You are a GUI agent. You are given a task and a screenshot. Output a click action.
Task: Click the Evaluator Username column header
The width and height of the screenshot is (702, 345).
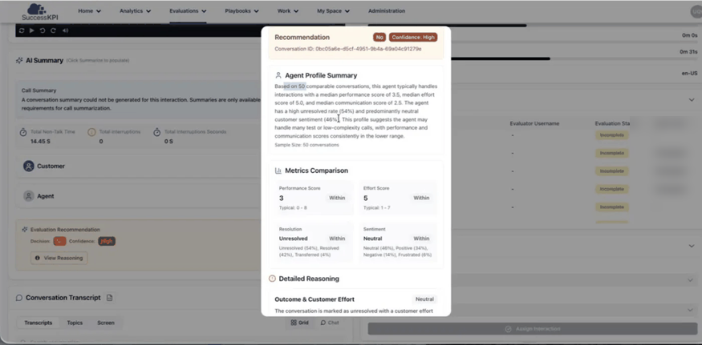(x=534, y=123)
